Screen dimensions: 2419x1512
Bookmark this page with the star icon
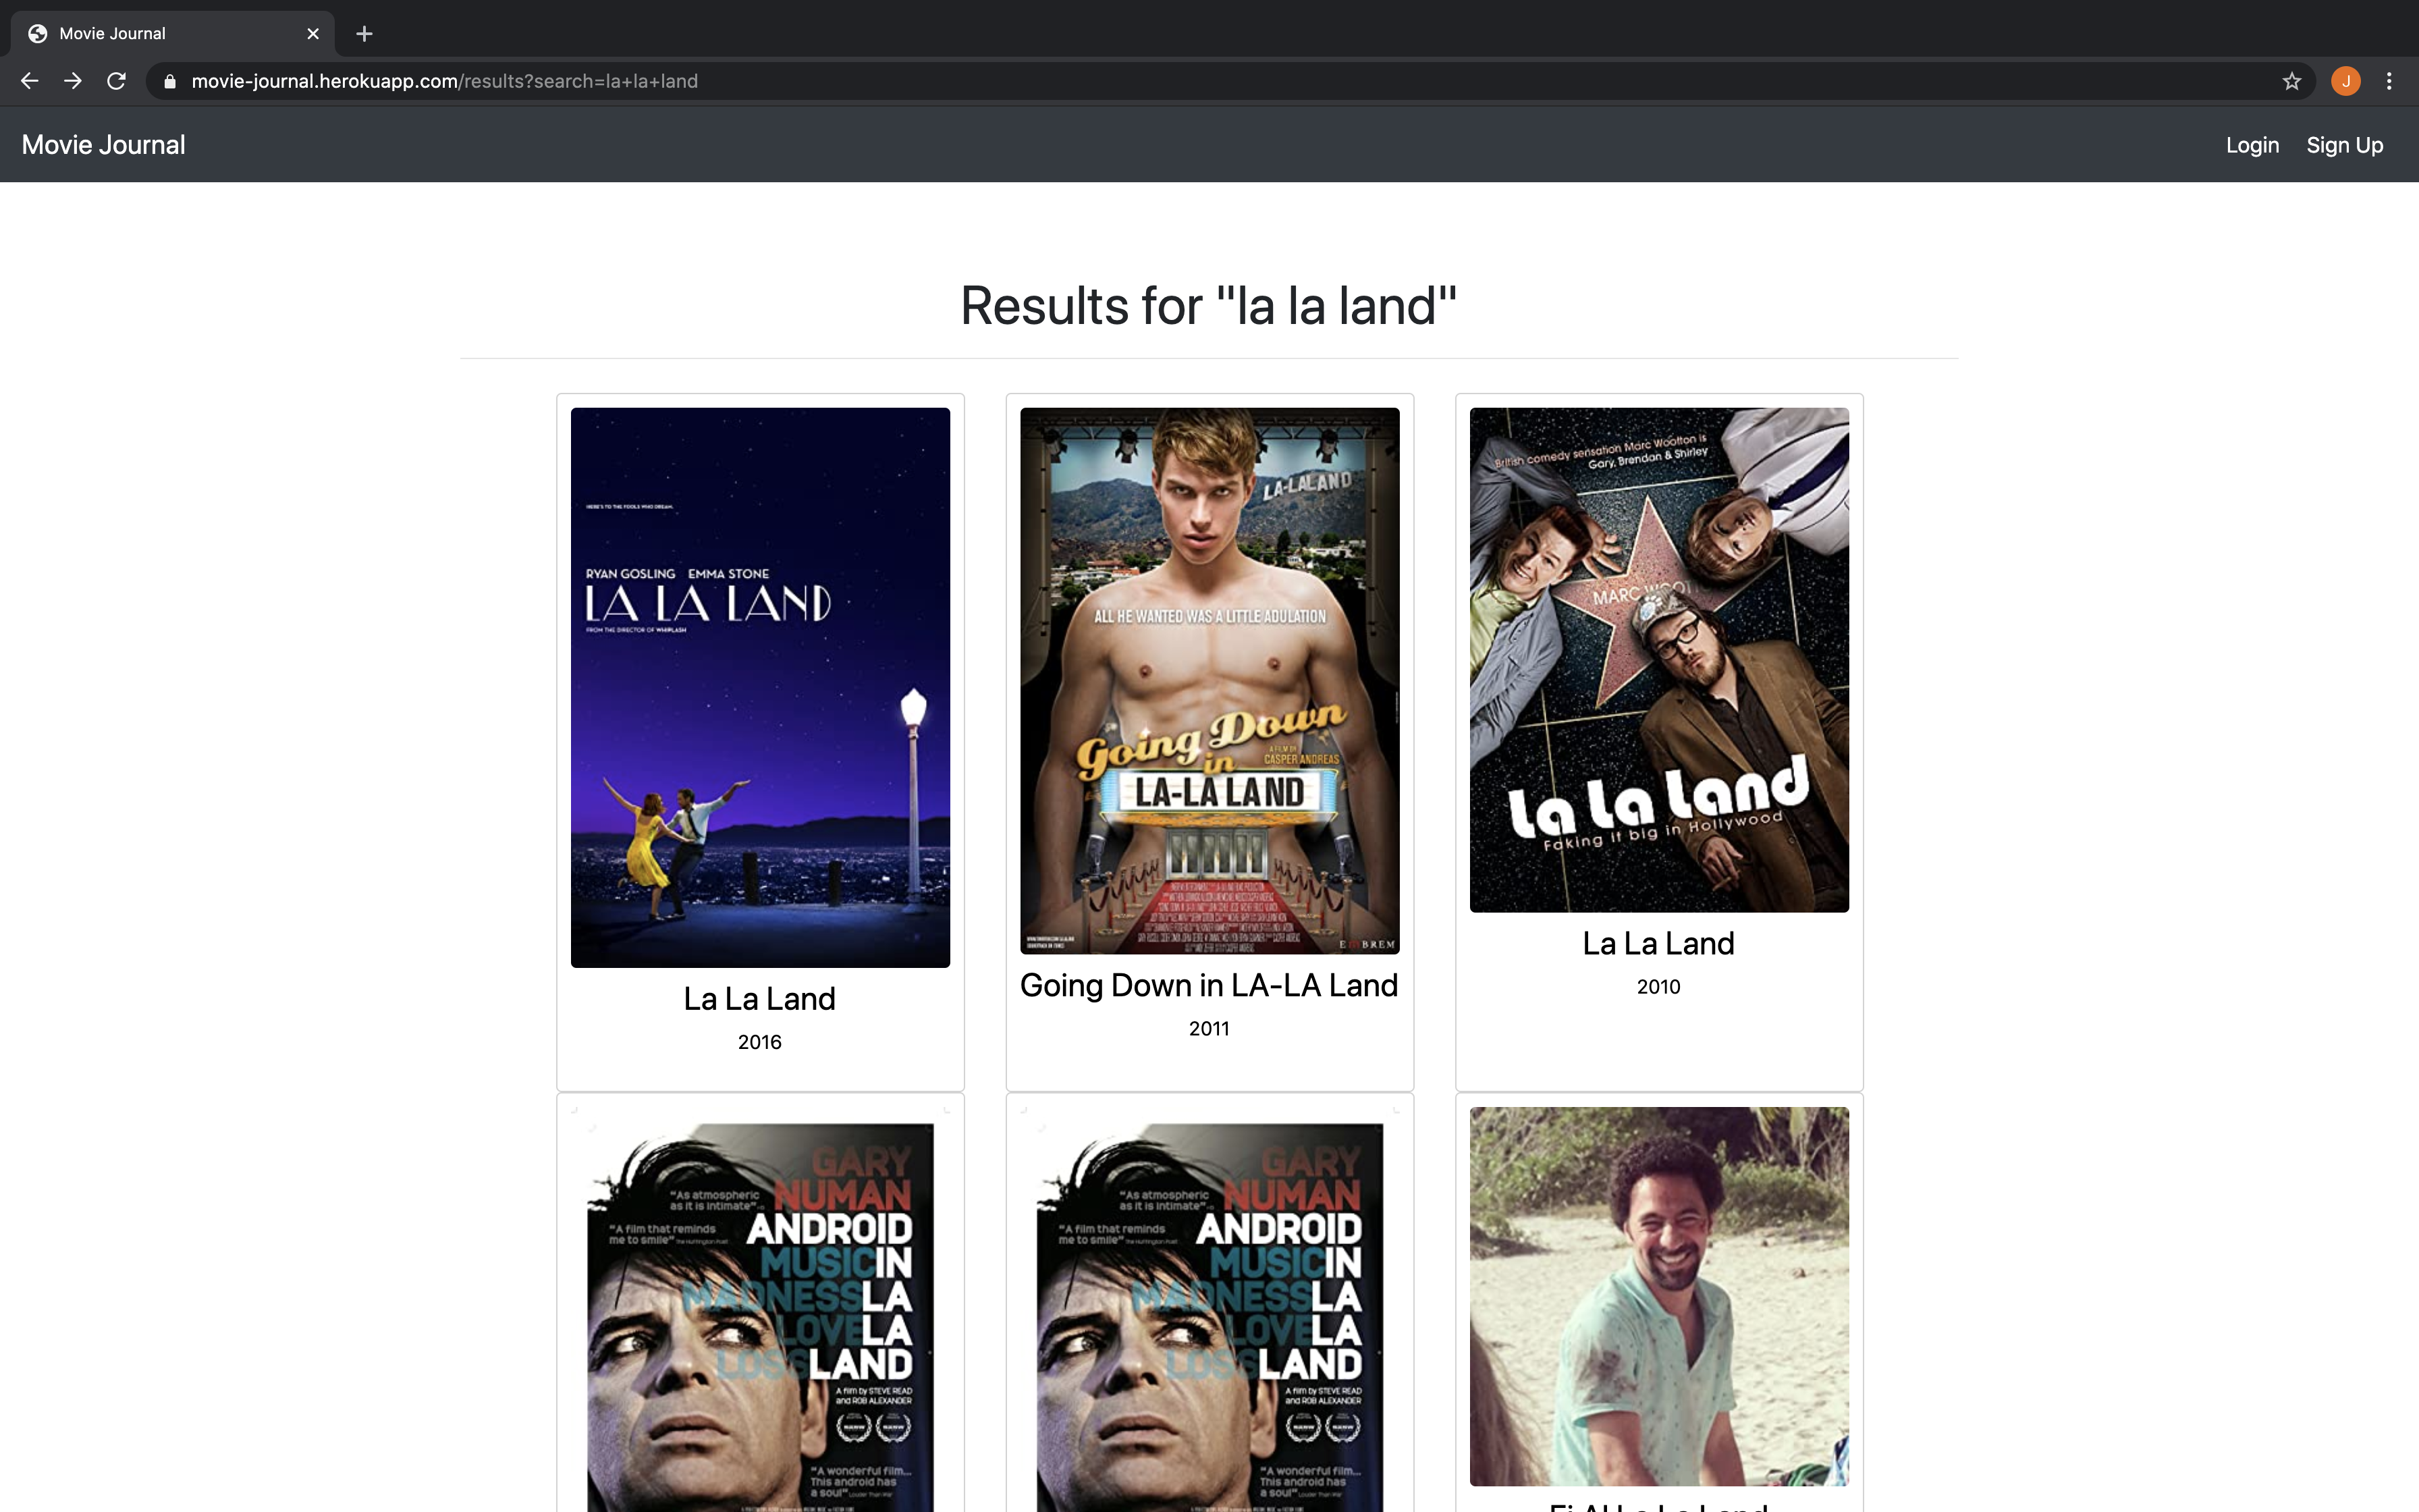(2292, 81)
